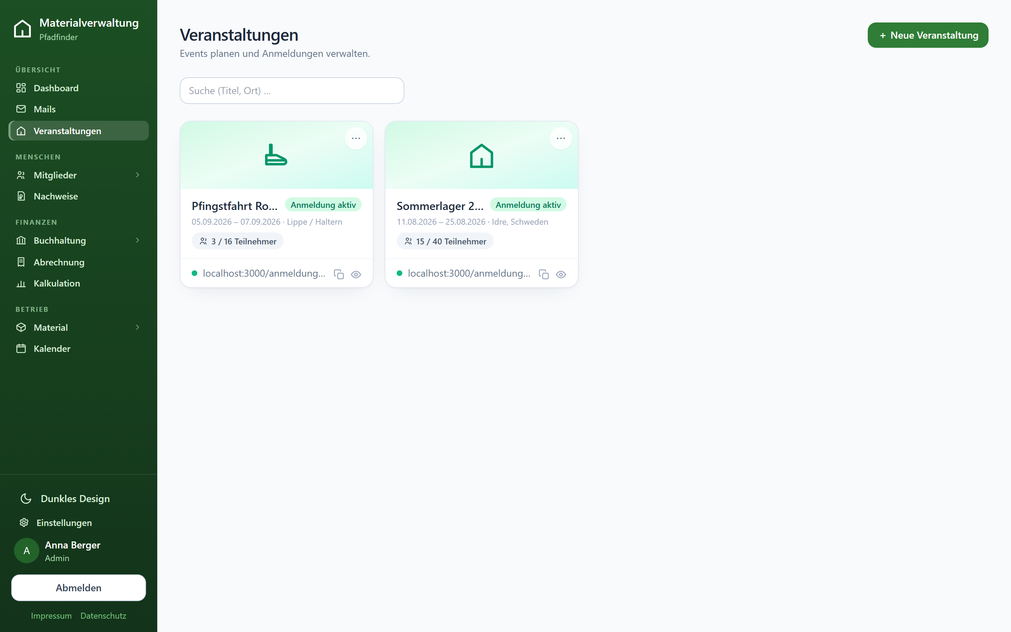Image resolution: width=1011 pixels, height=632 pixels.
Task: Expand the Material submenu chevron
Action: tap(138, 327)
